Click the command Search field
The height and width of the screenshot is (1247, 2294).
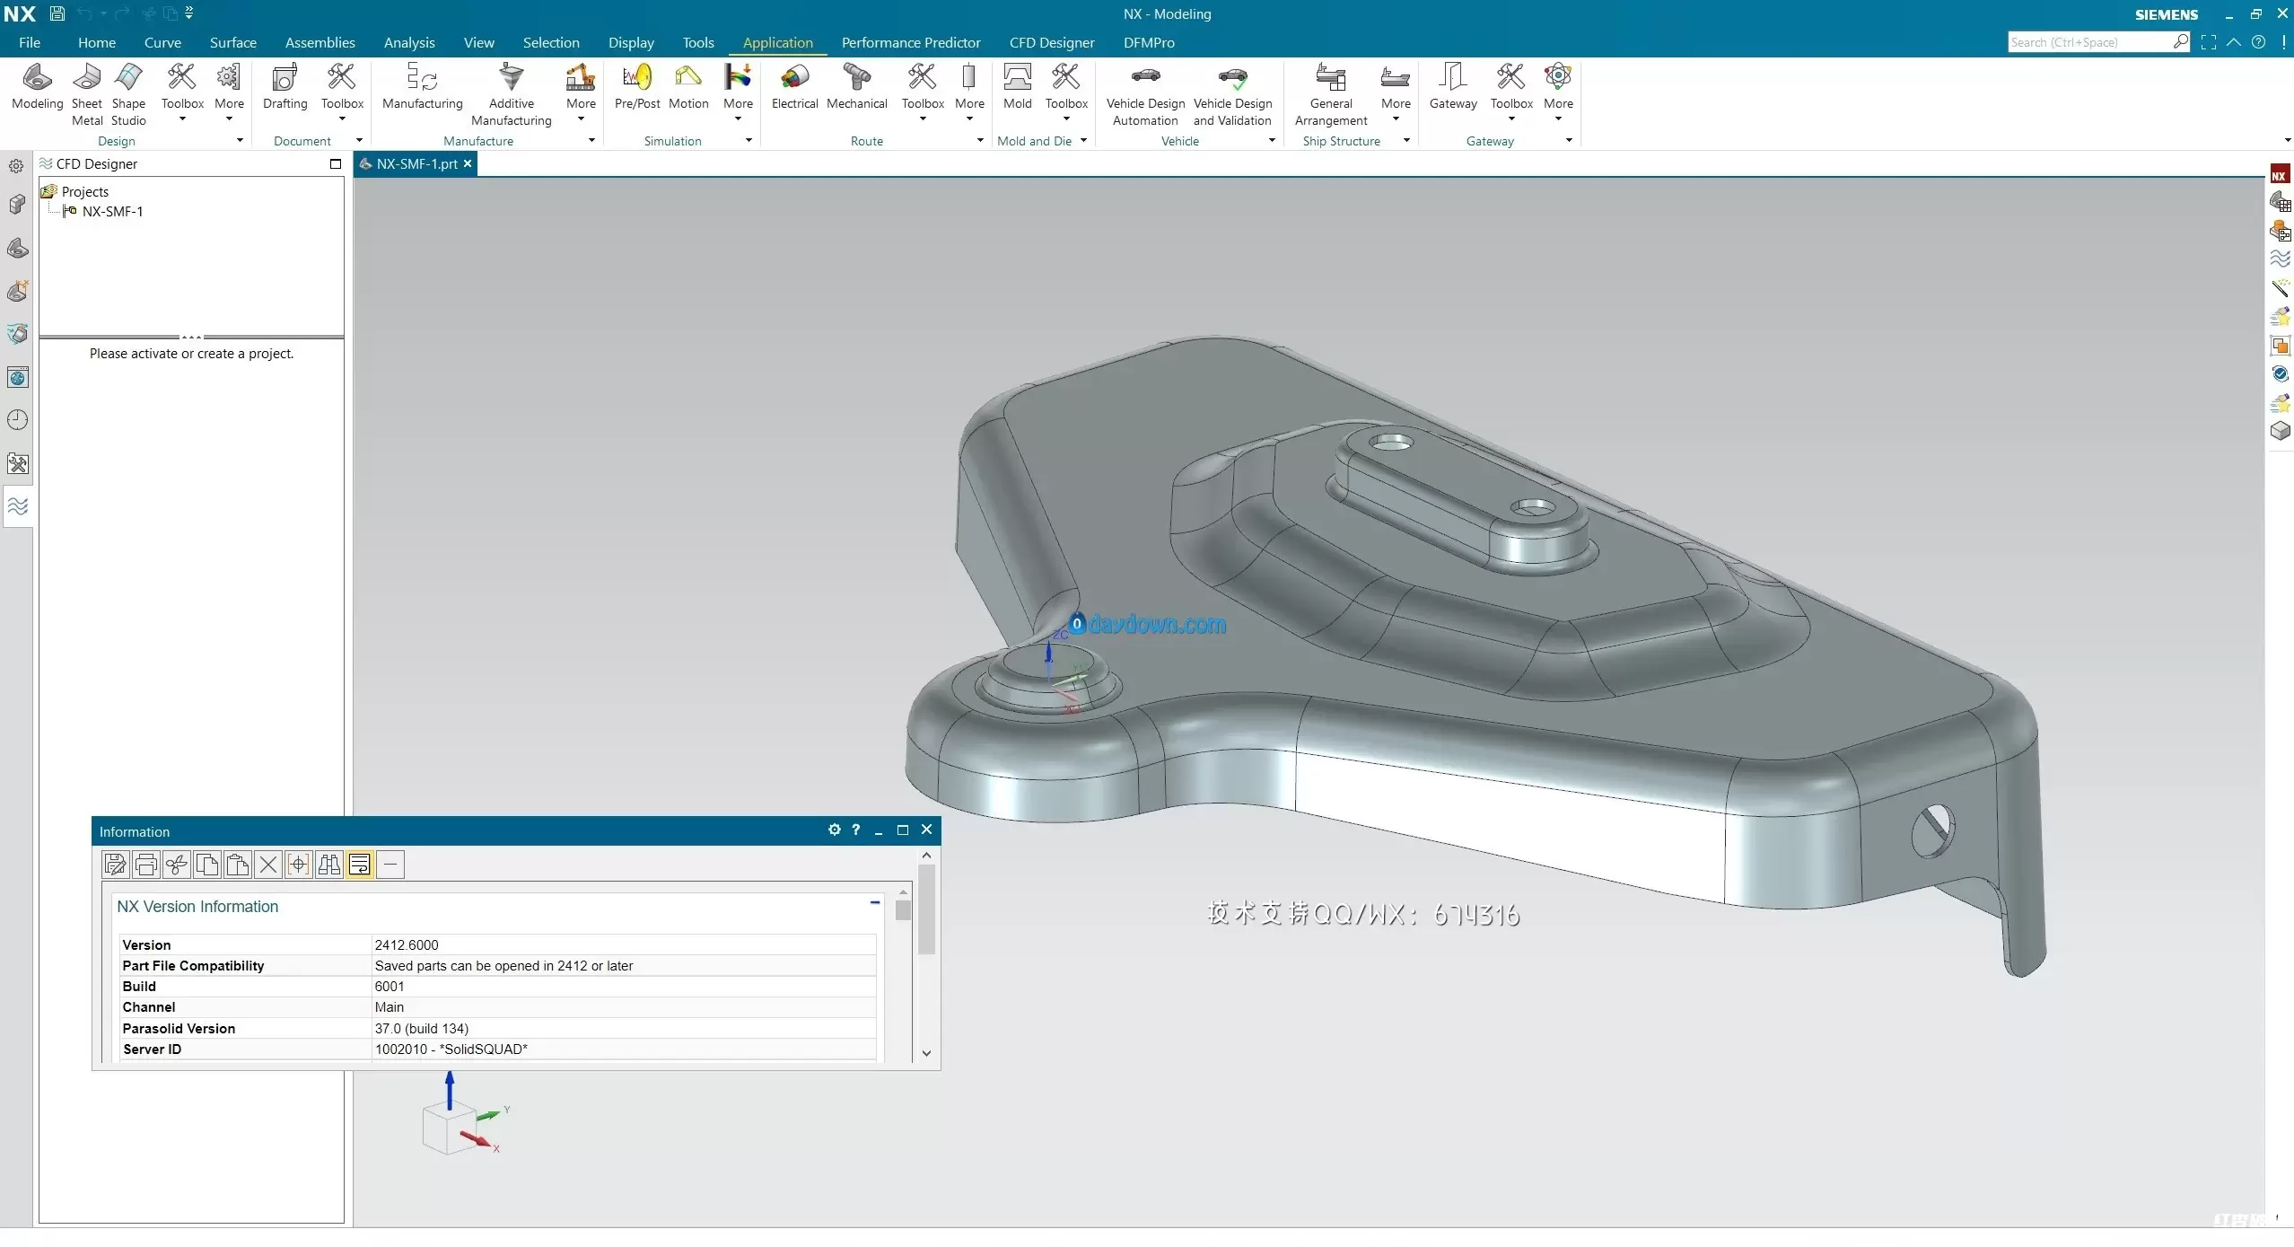tap(2090, 42)
